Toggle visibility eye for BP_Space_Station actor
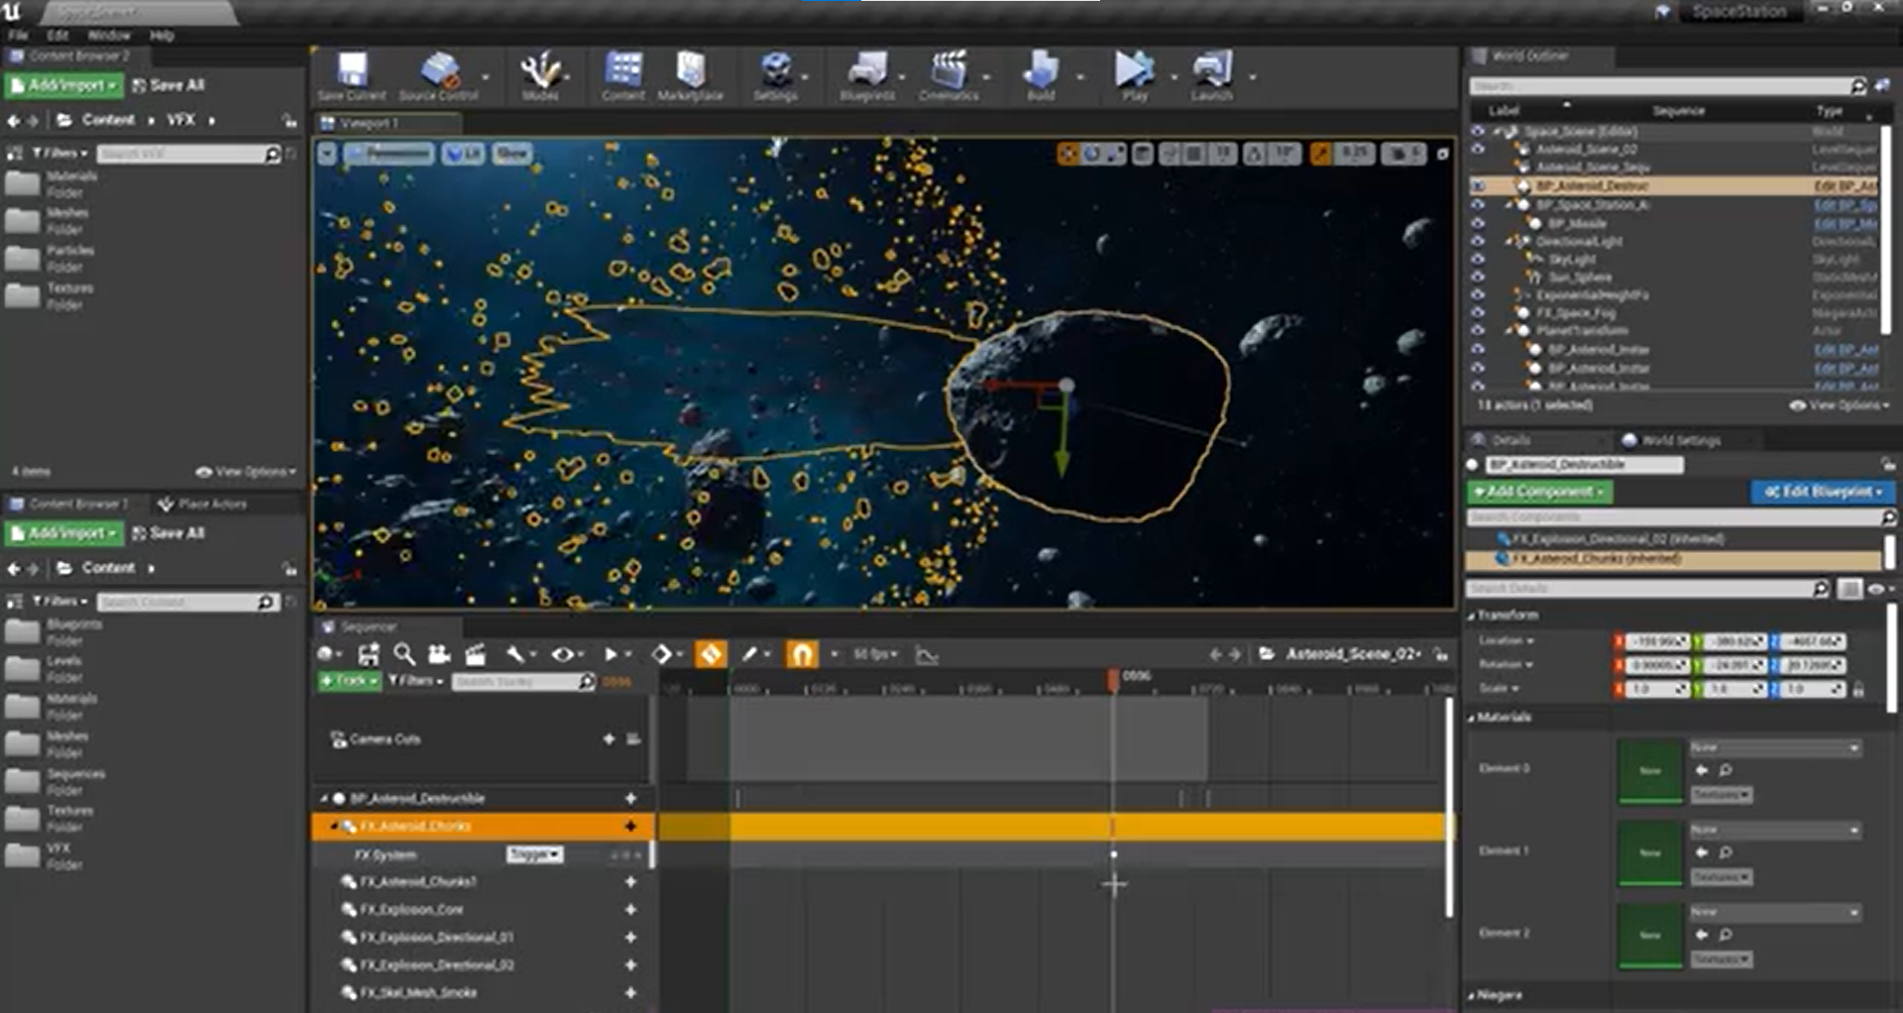Screen dimensions: 1903x1013 pos(1478,204)
